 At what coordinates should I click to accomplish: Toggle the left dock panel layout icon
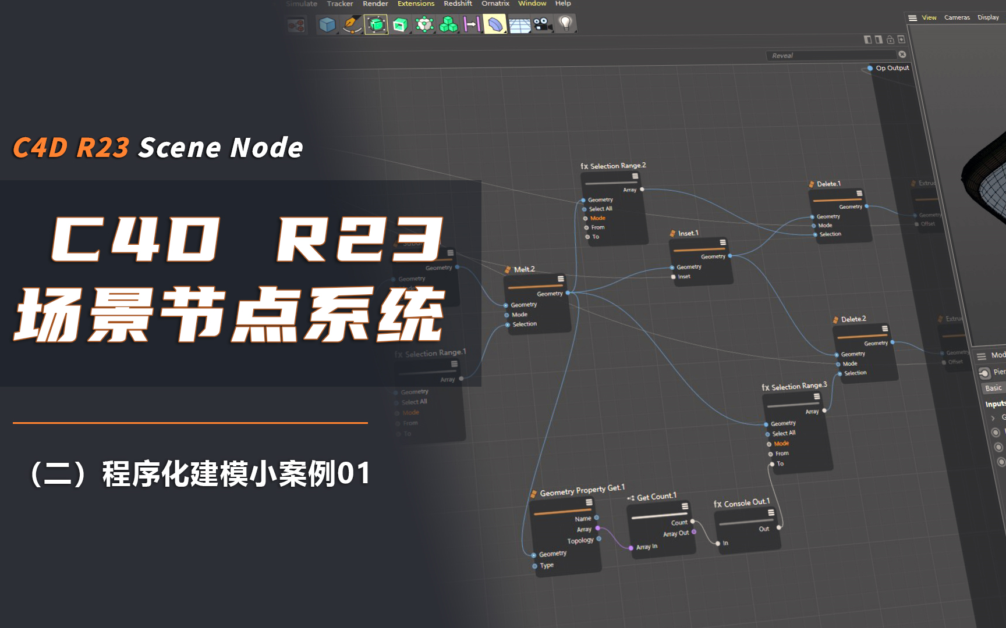click(x=868, y=40)
